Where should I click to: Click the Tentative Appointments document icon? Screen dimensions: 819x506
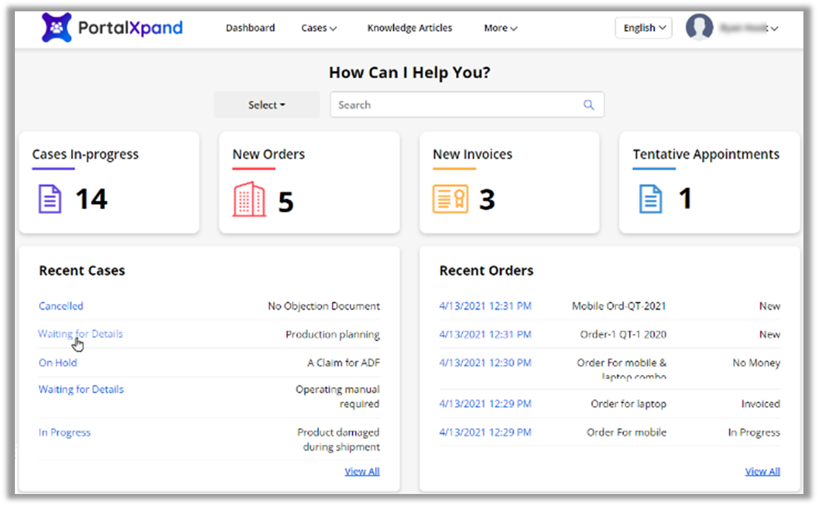[650, 199]
